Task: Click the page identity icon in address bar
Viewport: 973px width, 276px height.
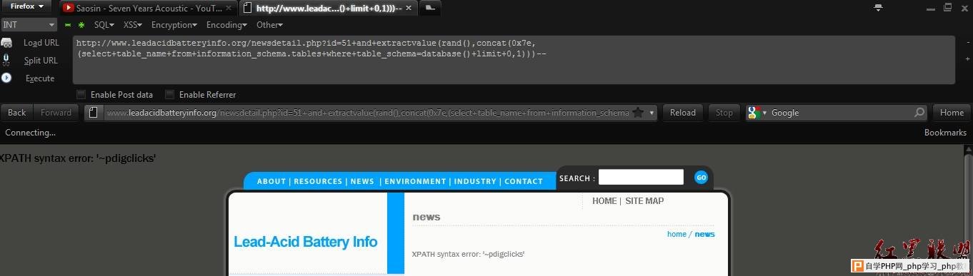Action: (x=94, y=113)
